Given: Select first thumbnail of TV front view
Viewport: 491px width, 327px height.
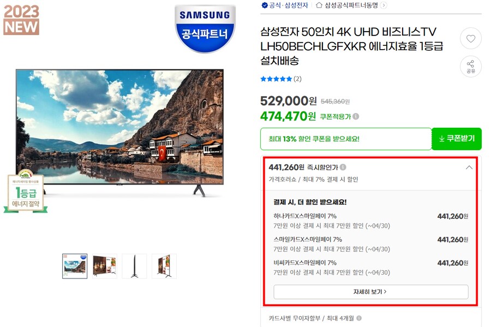Looking at the screenshot, I should pyautogui.click(x=75, y=266).
